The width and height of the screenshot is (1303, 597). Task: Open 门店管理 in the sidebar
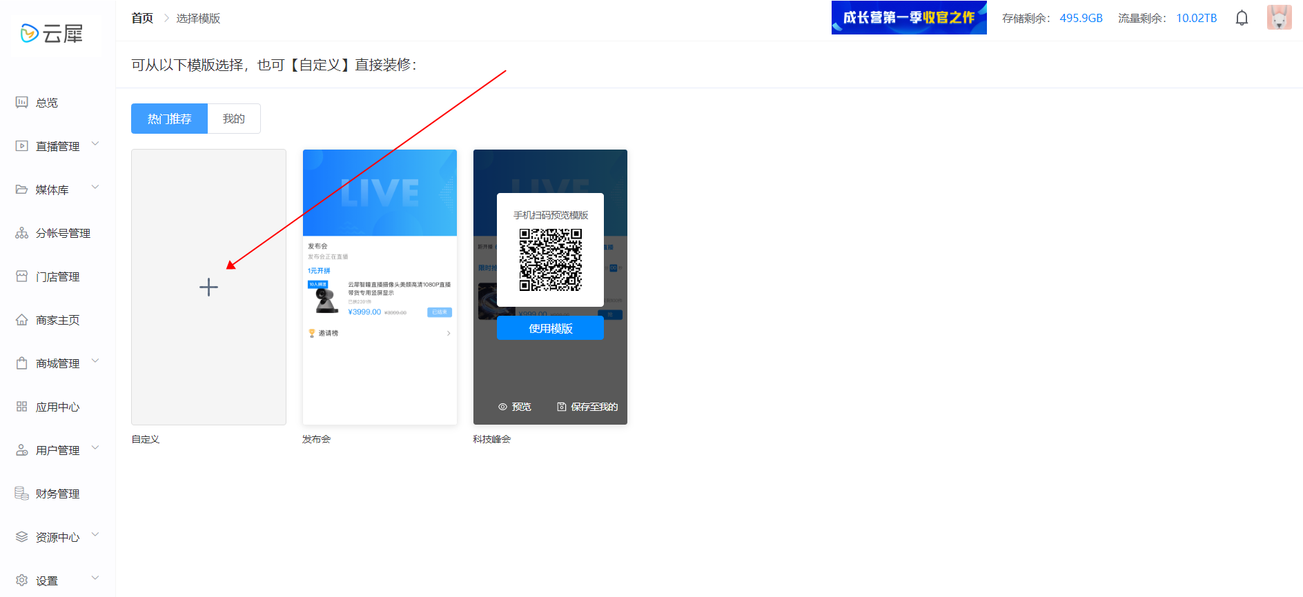58,276
